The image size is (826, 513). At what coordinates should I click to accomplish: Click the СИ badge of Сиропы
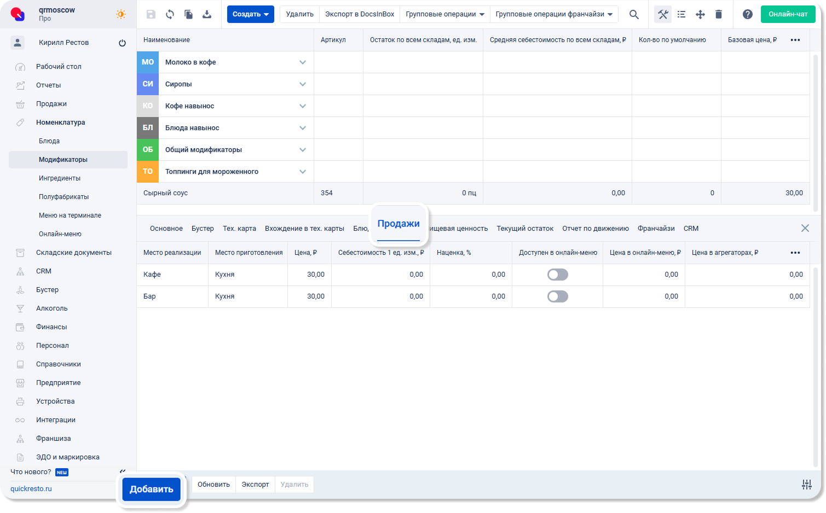coord(148,84)
